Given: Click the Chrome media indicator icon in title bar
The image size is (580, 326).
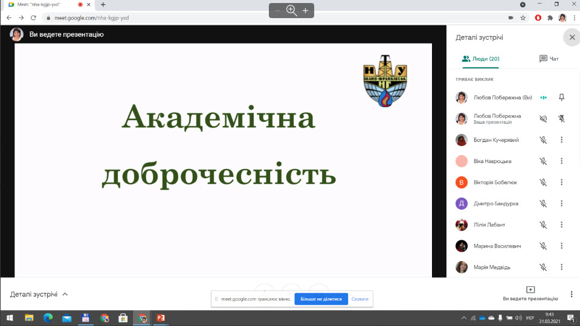Looking at the screenshot, I should tap(523, 5).
